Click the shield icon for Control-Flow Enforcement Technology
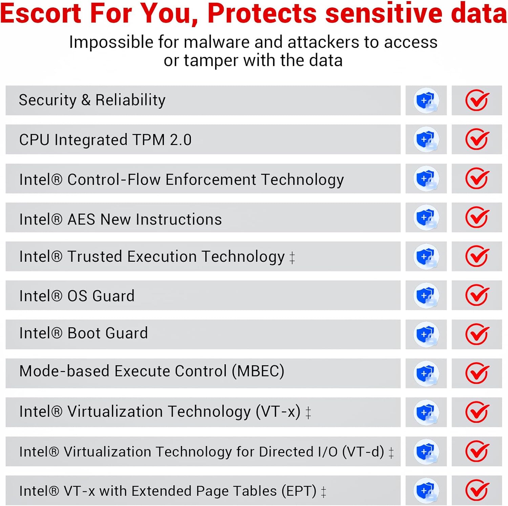508x506 pixels. 426,178
